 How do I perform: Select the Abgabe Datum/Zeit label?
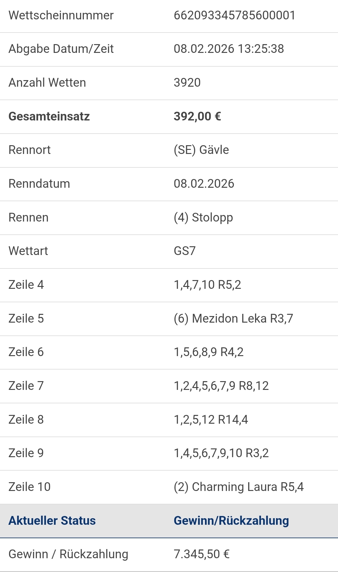61,49
